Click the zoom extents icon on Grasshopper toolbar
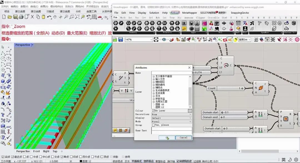 [156, 40]
